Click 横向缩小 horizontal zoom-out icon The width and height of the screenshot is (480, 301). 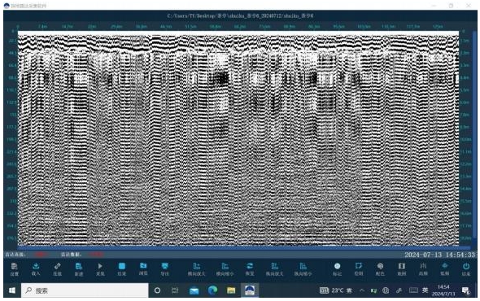tap(225, 268)
